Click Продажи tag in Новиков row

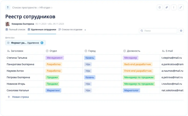click(52, 84)
